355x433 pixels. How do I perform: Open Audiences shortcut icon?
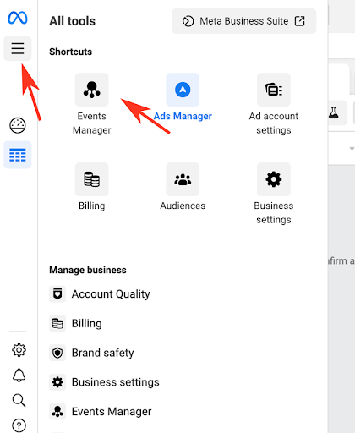point(183,179)
